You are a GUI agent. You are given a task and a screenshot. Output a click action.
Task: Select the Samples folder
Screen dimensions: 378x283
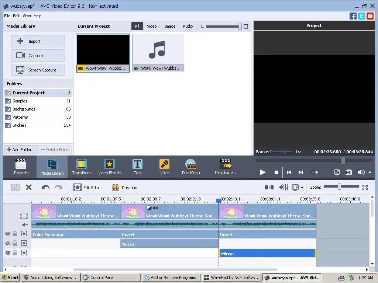pos(38,101)
